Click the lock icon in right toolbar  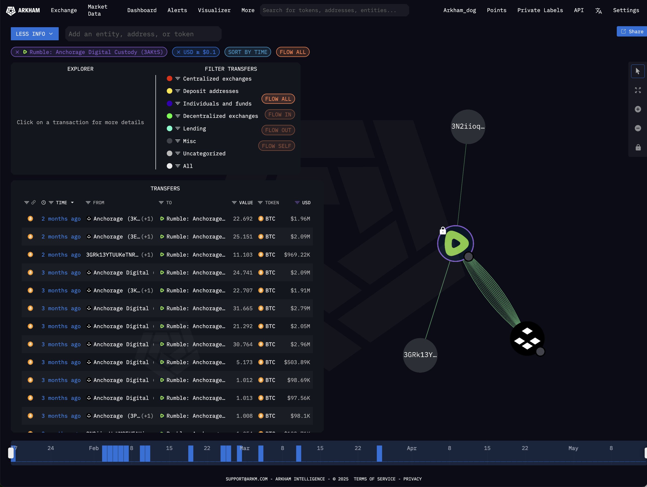click(x=638, y=147)
